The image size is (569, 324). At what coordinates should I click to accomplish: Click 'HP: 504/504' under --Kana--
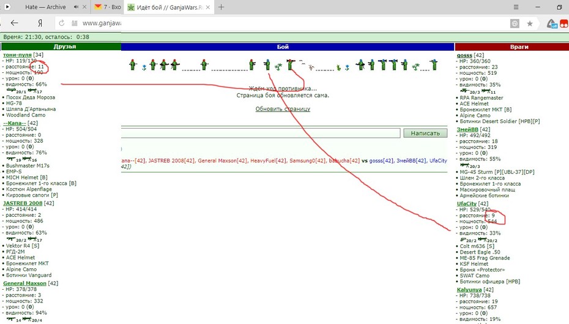click(21, 129)
